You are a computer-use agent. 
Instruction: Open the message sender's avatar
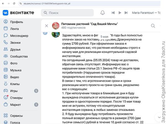[x=56, y=35]
